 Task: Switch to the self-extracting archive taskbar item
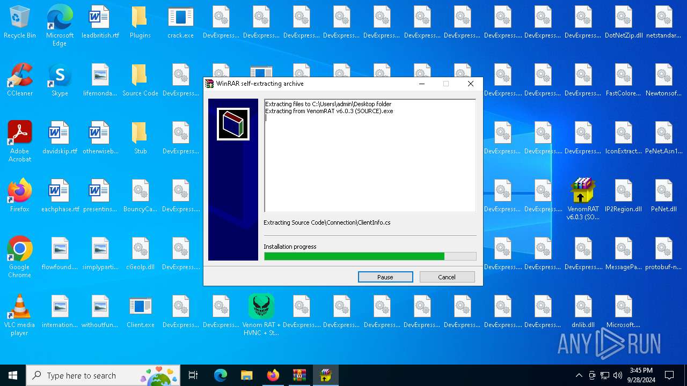coord(326,375)
